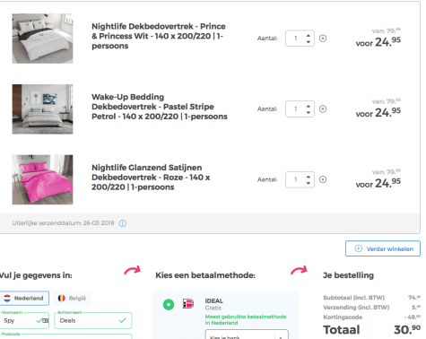Remove Glanzend Satijnen Roze item from cart
This screenshot has height=339, width=426.
(x=323, y=179)
